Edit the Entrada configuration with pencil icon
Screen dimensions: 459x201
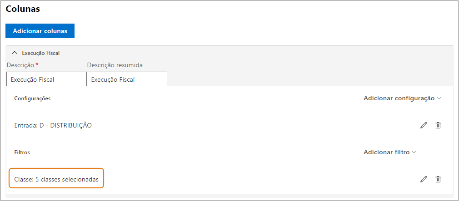(423, 125)
